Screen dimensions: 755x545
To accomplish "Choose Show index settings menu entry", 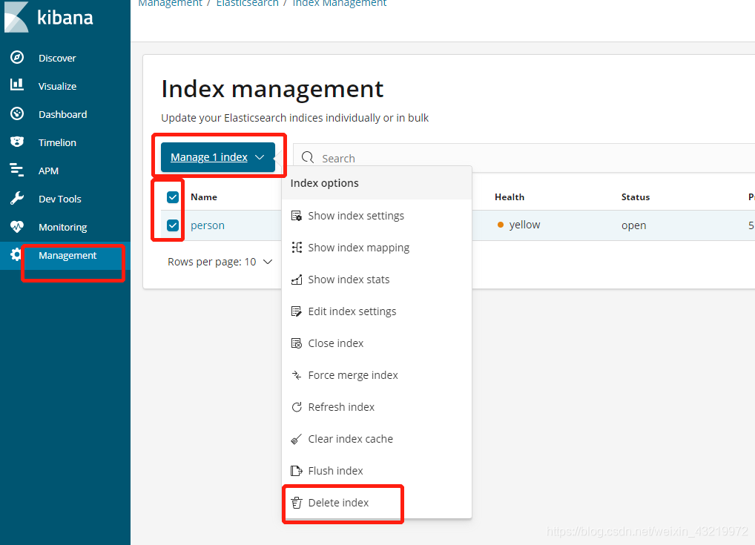I will pos(377,216).
